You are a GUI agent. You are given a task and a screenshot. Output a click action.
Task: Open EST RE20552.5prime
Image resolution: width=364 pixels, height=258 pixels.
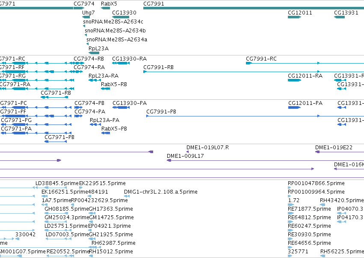point(68,252)
